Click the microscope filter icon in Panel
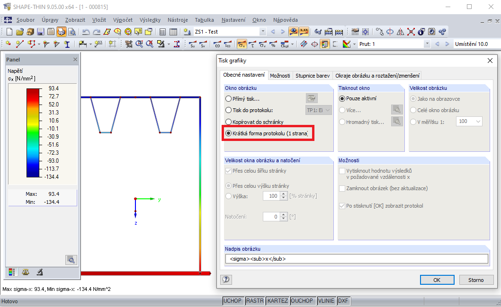Viewport: 501px width, 307px height. coord(39,272)
